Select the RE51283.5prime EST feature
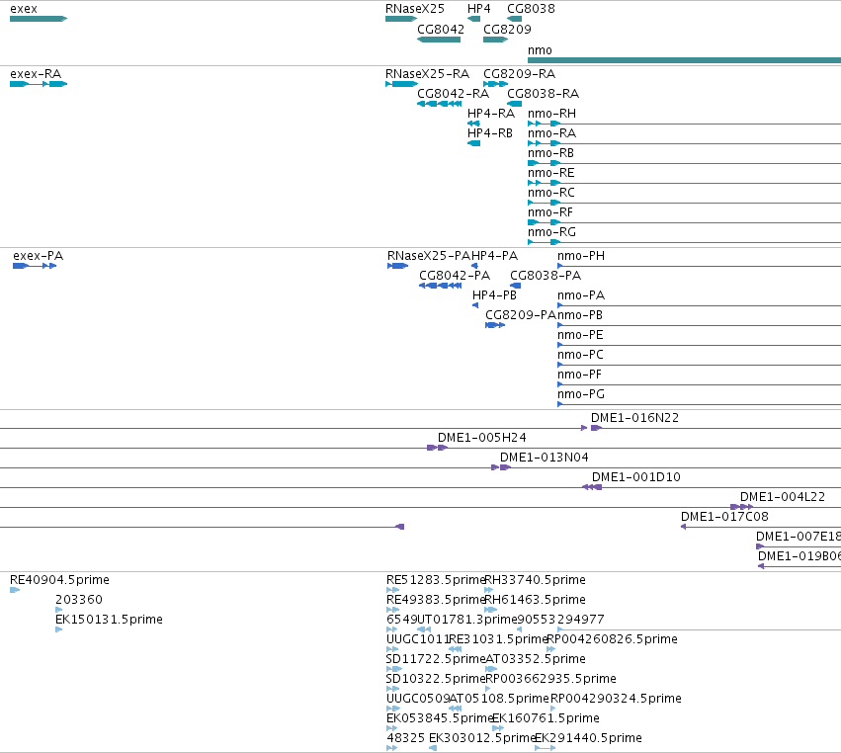The height and width of the screenshot is (753, 841). 393,590
